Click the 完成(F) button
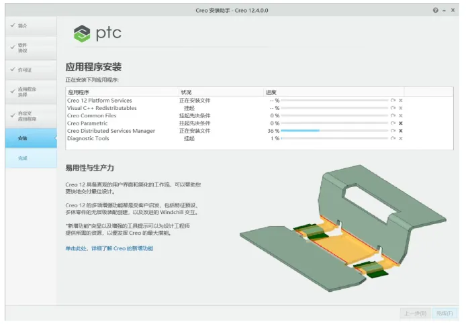466x324 pixels. [445, 313]
